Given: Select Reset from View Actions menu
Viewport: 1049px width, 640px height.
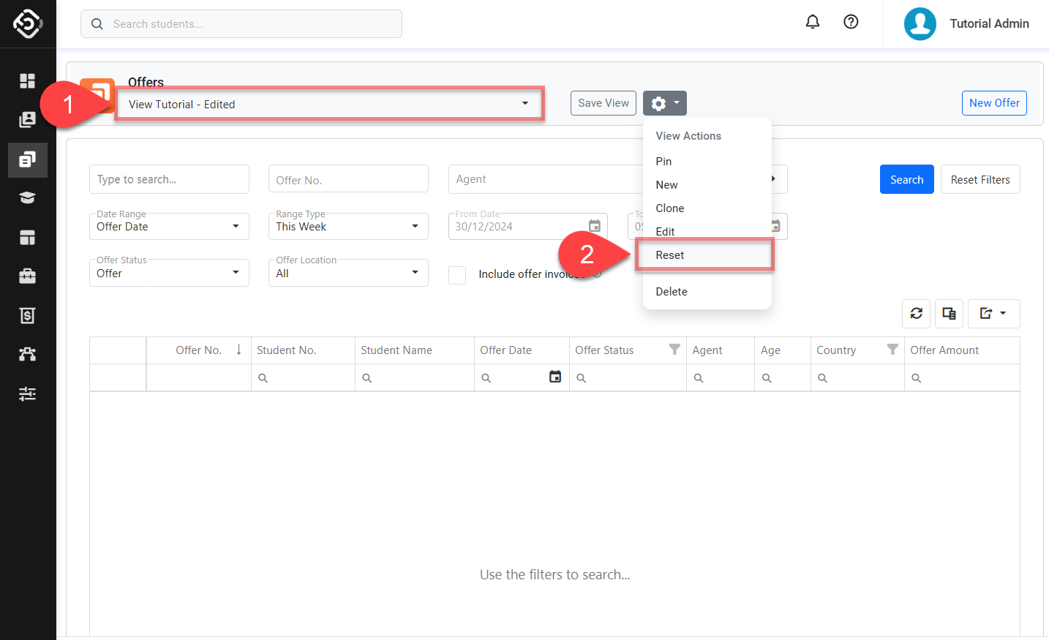Looking at the screenshot, I should [x=670, y=255].
